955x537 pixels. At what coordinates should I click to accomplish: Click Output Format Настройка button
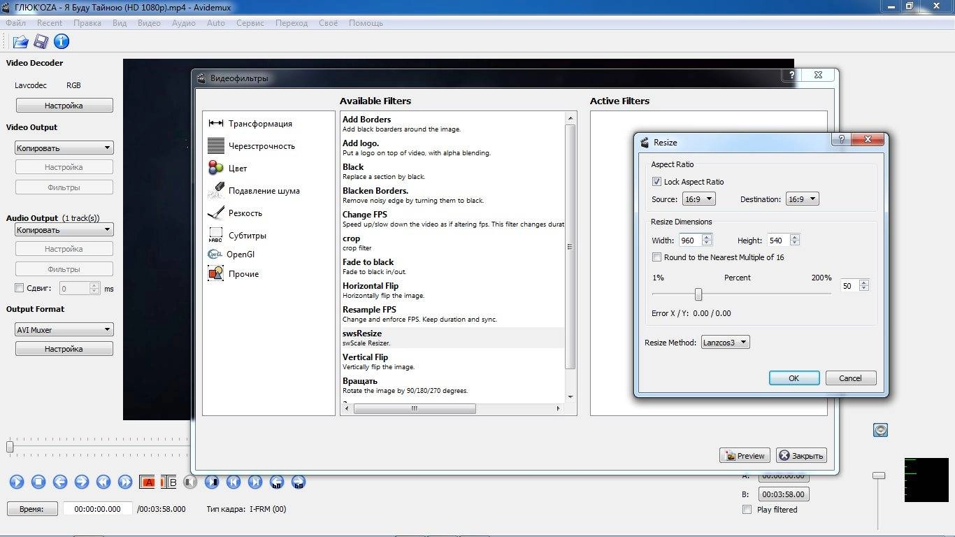click(64, 349)
